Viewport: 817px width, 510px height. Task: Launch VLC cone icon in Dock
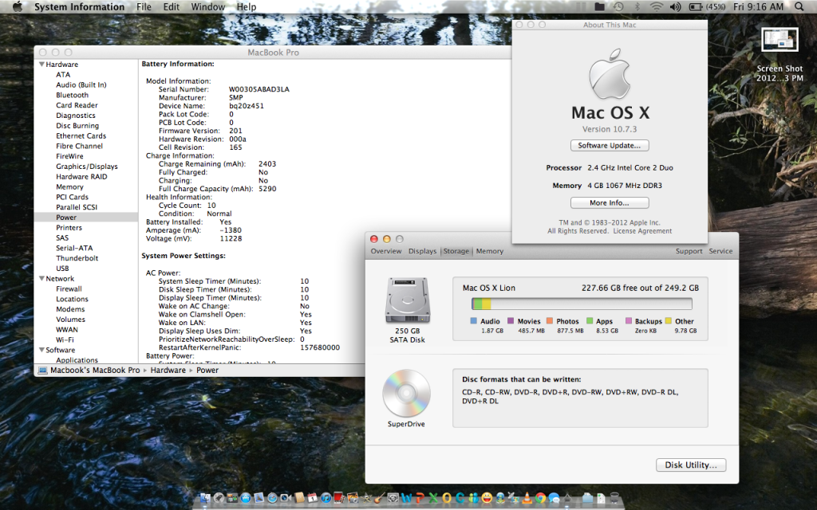[x=527, y=498]
